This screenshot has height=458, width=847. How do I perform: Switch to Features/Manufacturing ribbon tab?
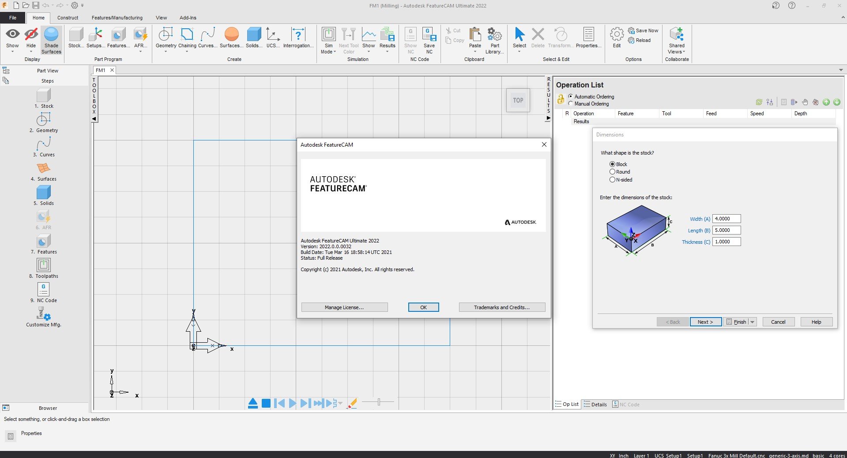pyautogui.click(x=117, y=18)
